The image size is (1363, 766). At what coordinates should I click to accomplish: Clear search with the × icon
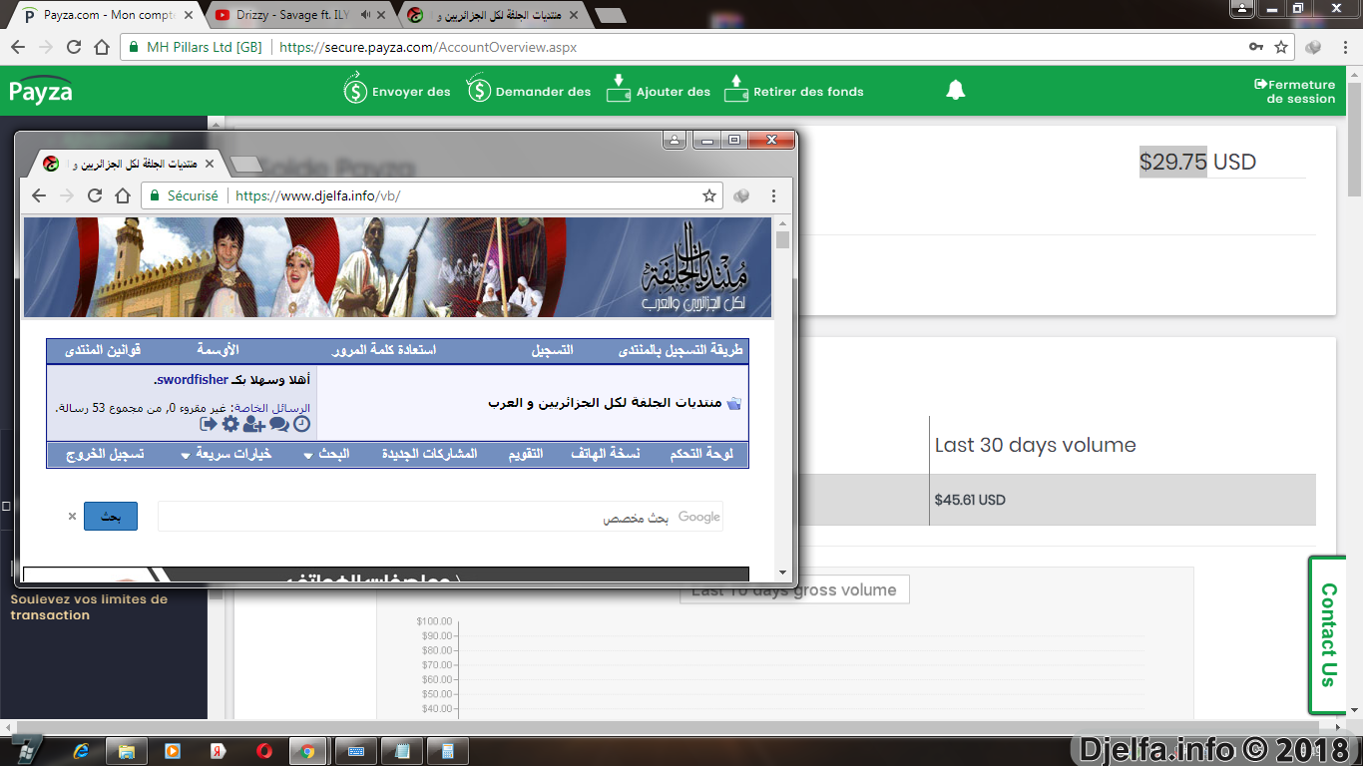[x=72, y=517]
